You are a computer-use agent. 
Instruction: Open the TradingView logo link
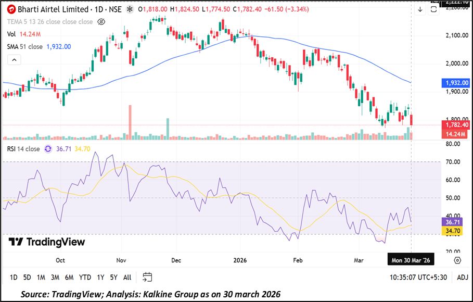point(47,242)
